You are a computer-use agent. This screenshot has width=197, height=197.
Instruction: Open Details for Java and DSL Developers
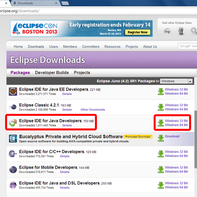(x=65, y=188)
